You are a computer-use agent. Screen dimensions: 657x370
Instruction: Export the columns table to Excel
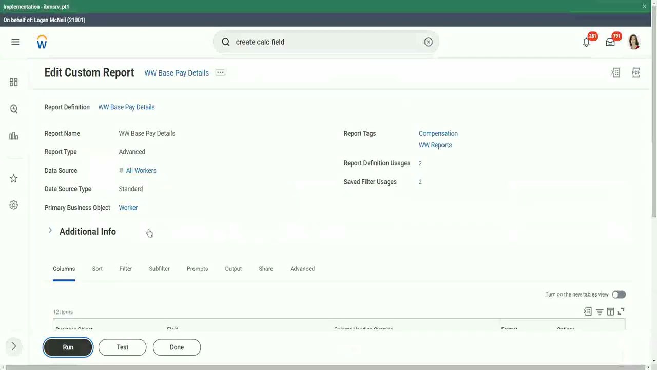click(588, 311)
